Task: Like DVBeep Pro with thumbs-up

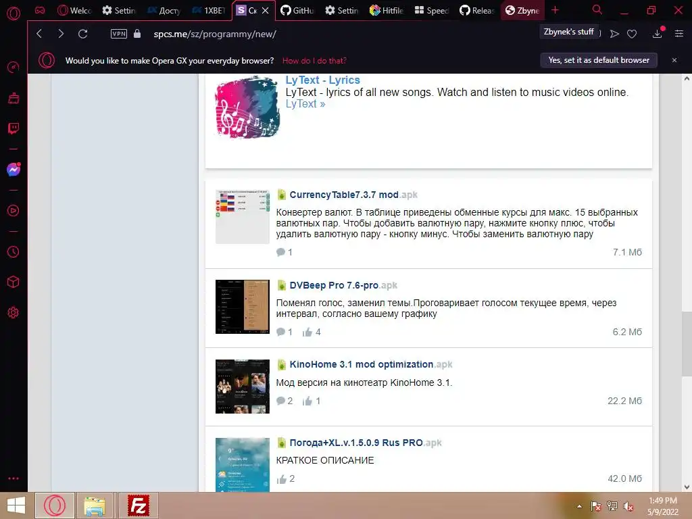Action: (307, 332)
